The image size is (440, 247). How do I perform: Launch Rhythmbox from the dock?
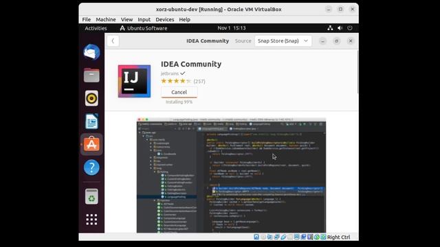[91, 98]
